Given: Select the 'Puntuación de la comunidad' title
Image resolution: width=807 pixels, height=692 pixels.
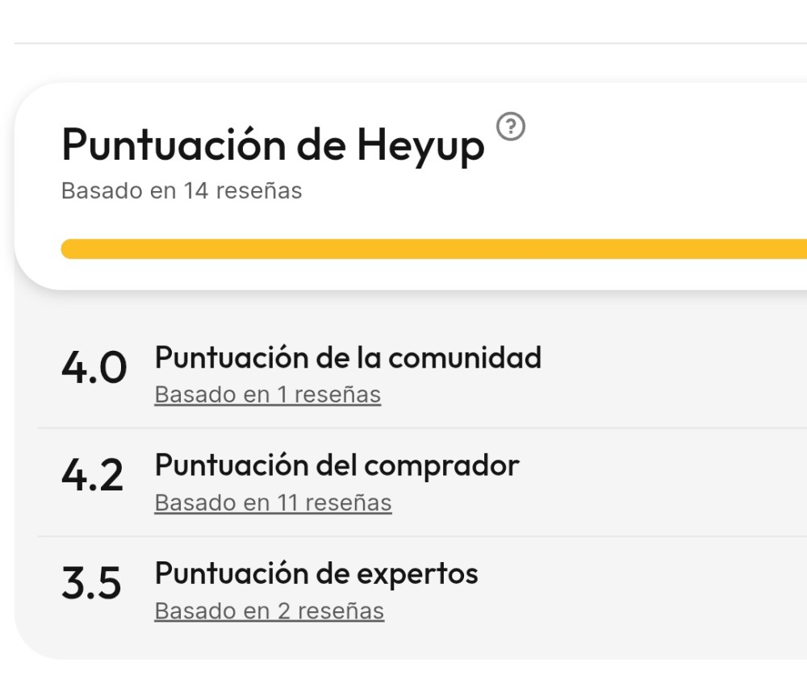Looking at the screenshot, I should pos(348,357).
